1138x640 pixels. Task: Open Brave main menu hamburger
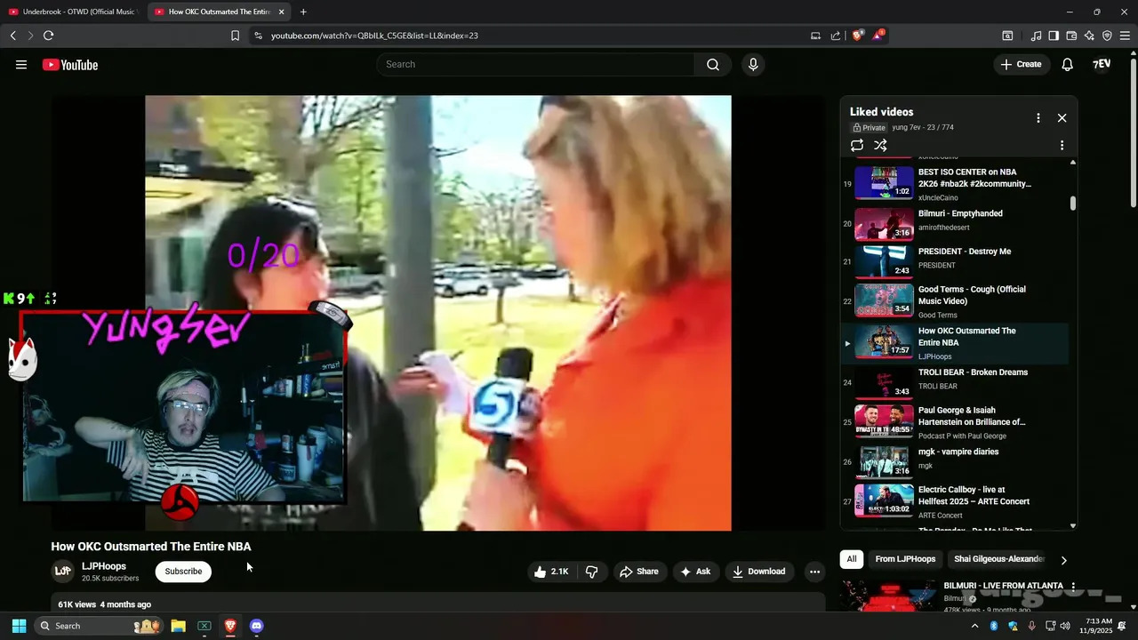coord(1126,36)
